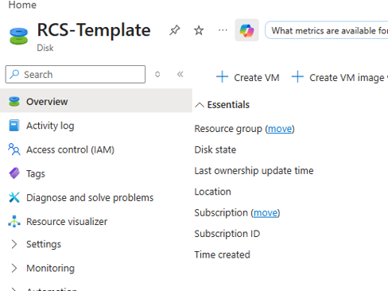The image size is (388, 291).
Task: Click the Settings group label
Action: pyautogui.click(x=44, y=244)
